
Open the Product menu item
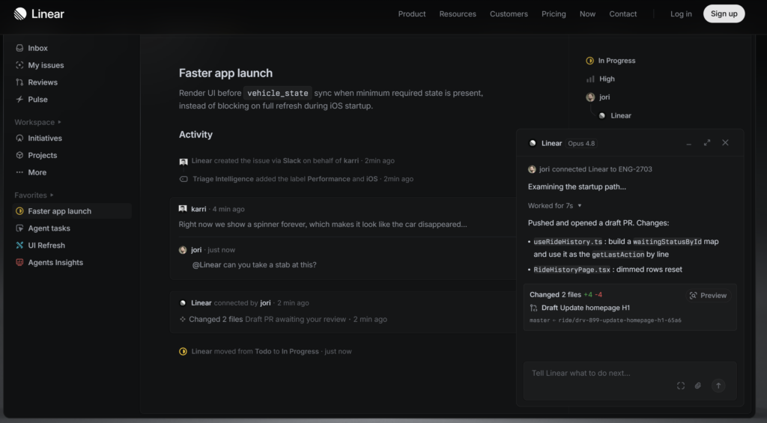click(x=412, y=13)
